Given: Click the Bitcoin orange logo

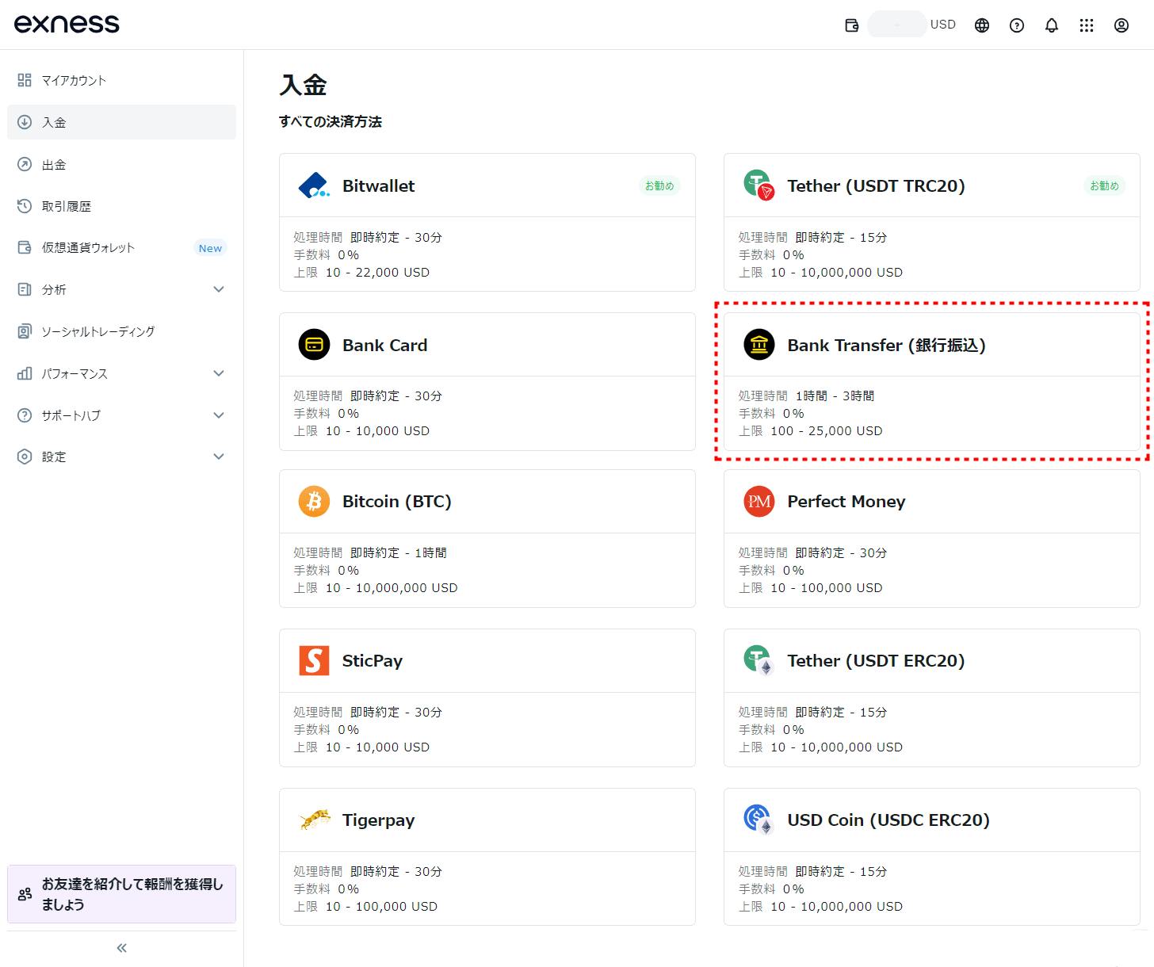Looking at the screenshot, I should 314,502.
